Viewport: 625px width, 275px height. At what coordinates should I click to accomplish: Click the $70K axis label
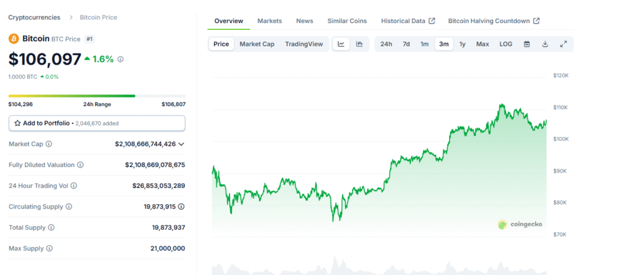click(560, 234)
